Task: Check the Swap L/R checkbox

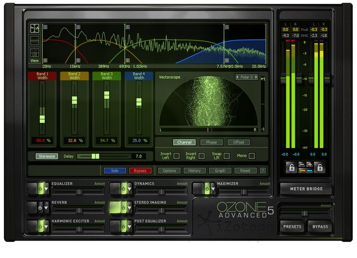Action: 226,156
